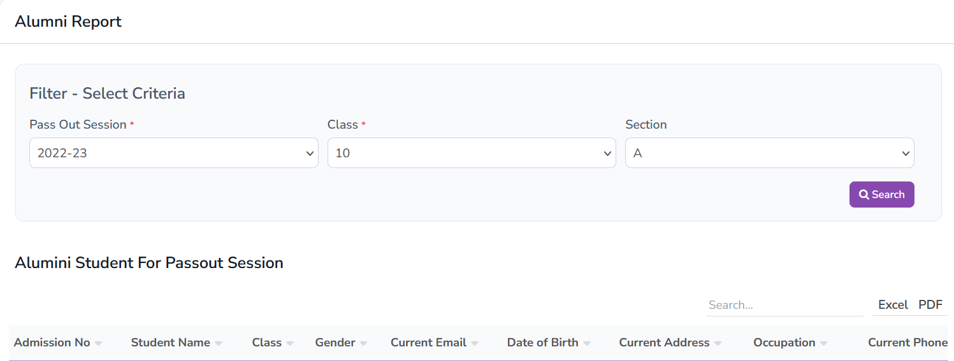Click the Occupation column header text
The height and width of the screenshot is (361, 954).
(784, 343)
